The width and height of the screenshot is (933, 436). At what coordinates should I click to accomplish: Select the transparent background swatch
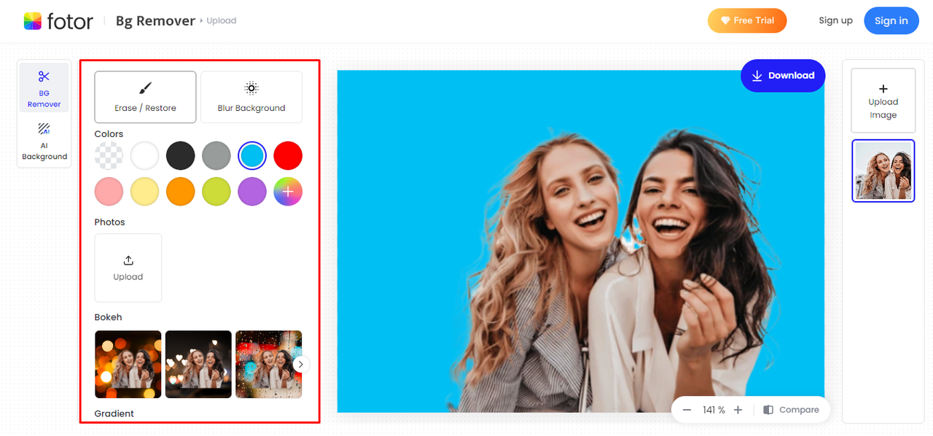click(x=109, y=155)
